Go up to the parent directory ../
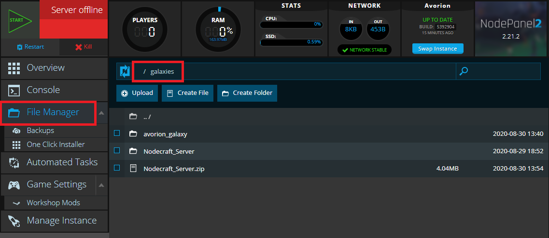 [x=147, y=117]
